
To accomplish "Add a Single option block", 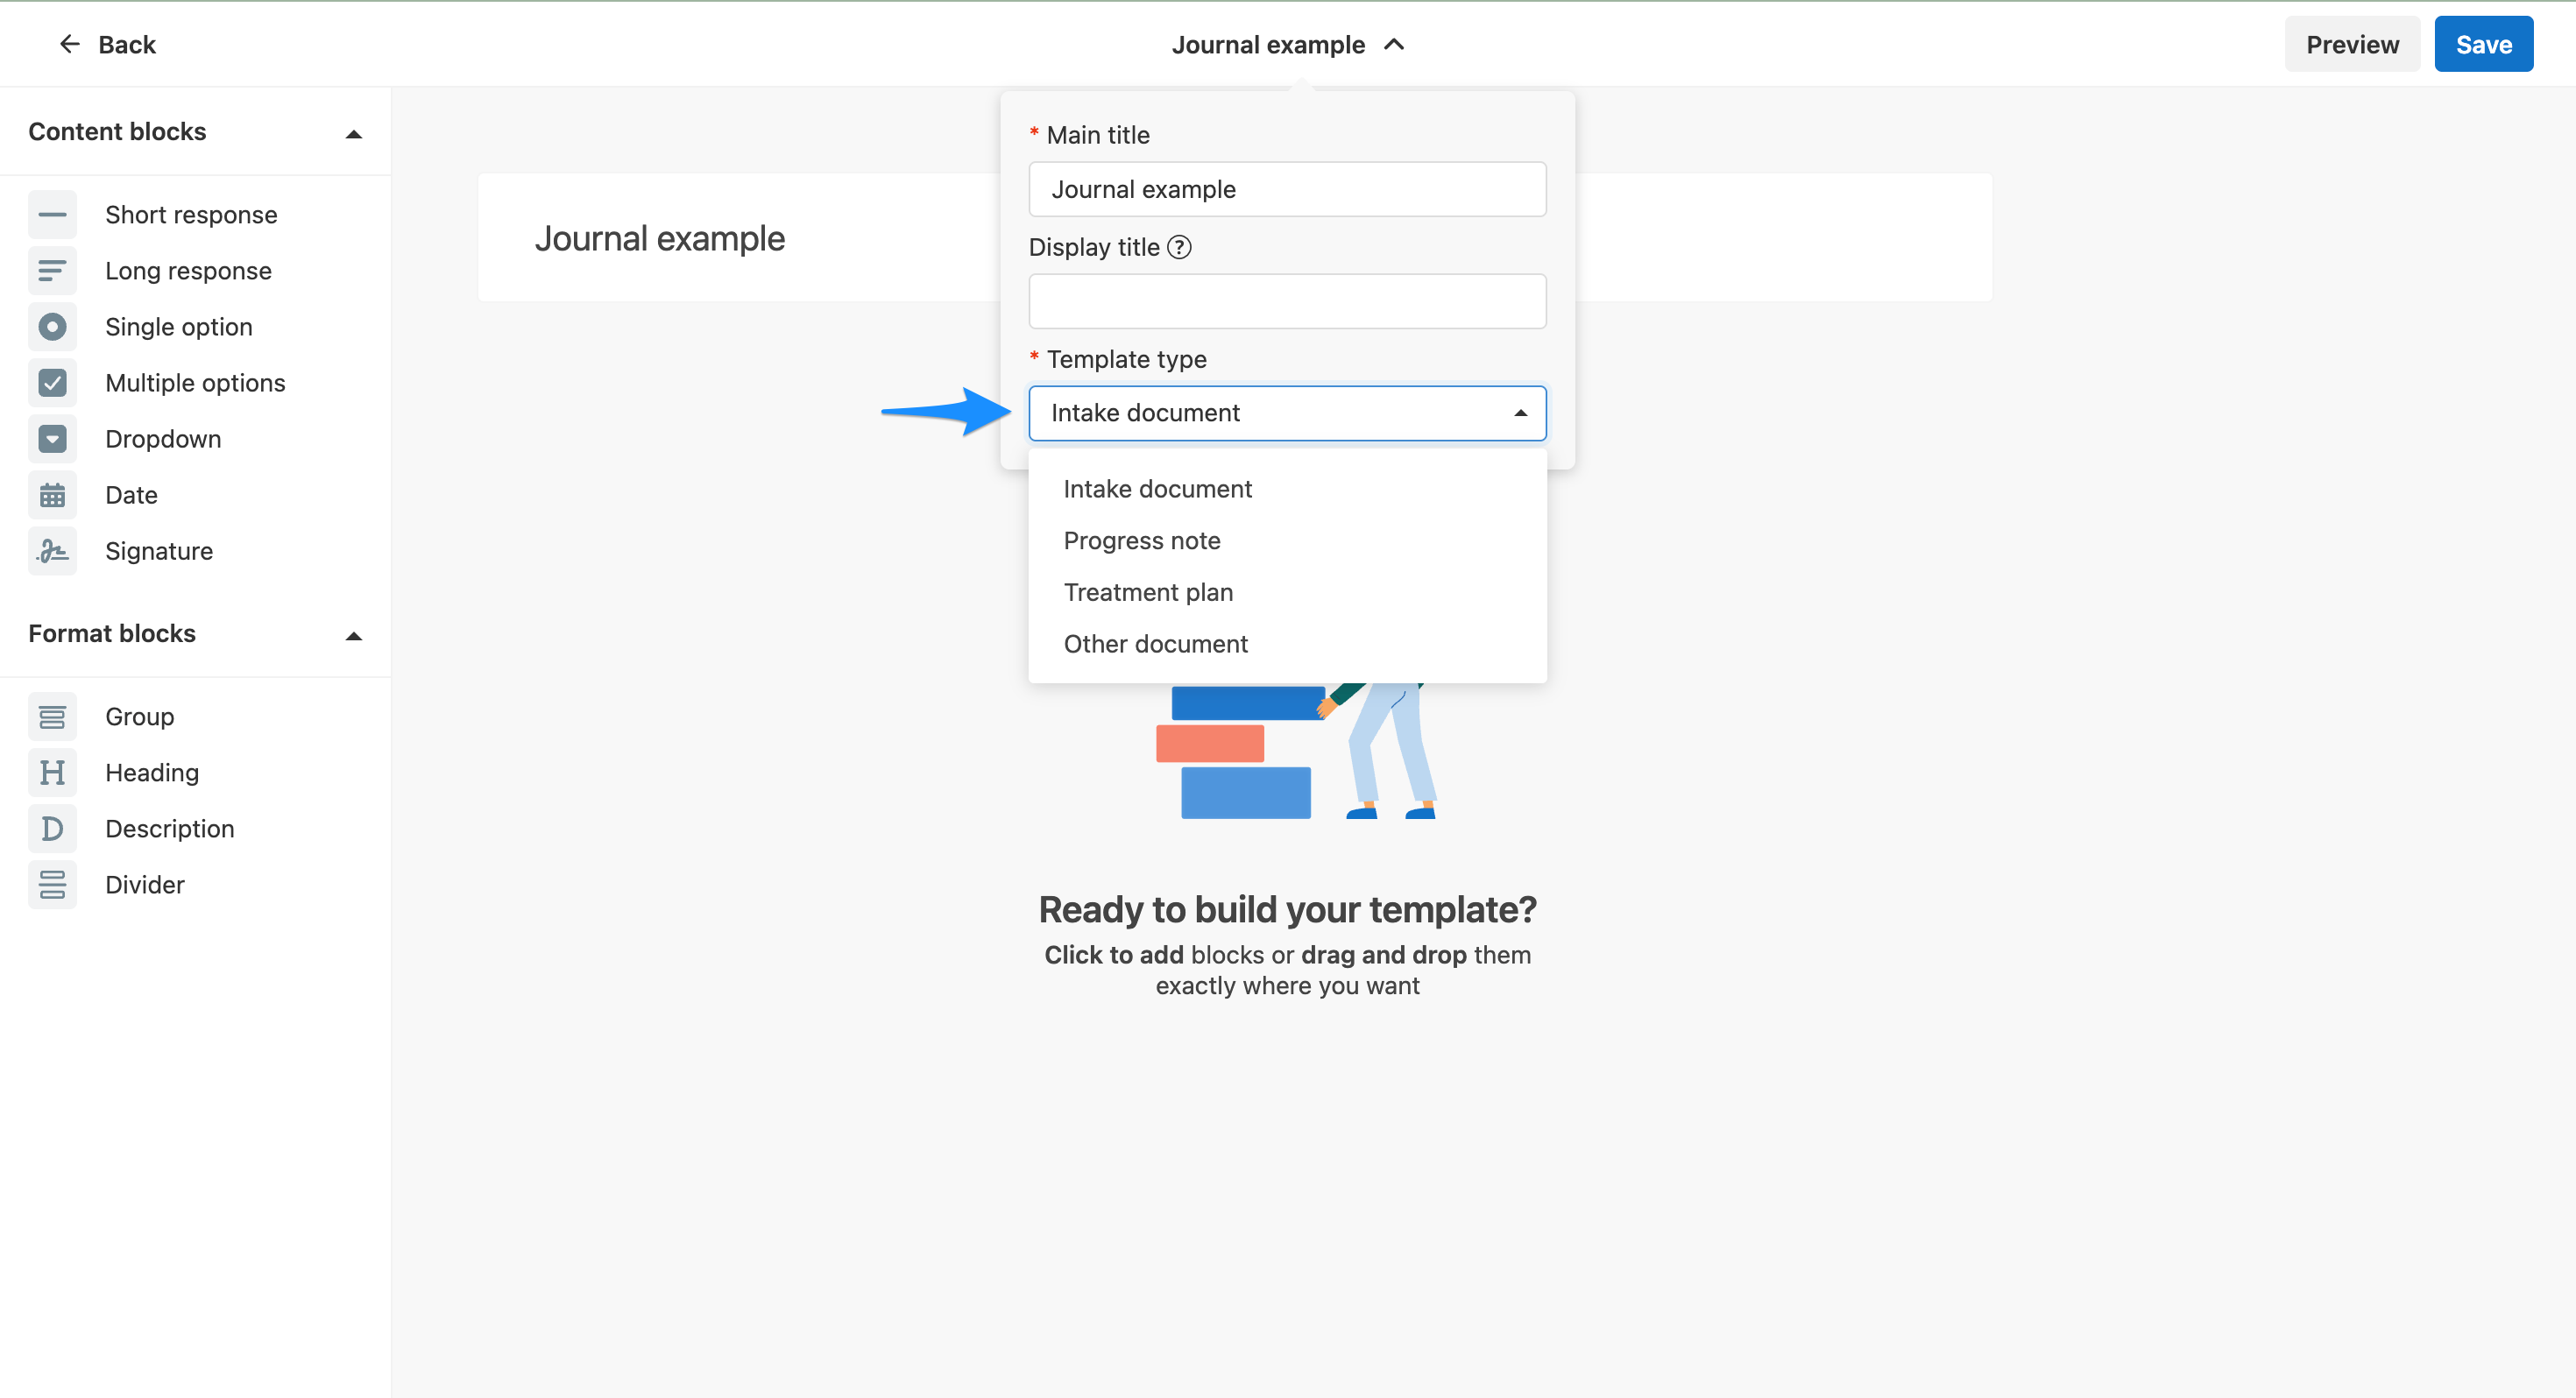I will pos(179,327).
